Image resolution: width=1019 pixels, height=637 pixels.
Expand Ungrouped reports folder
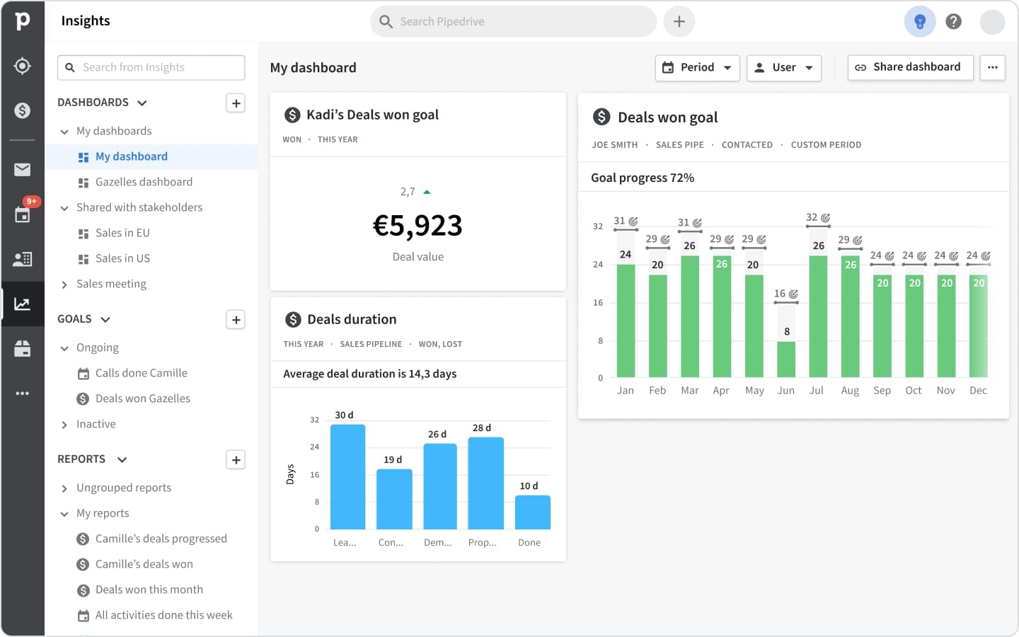point(64,488)
